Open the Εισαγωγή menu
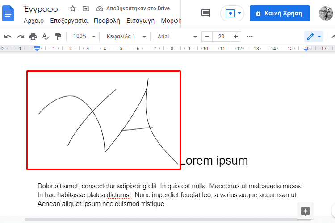The height and width of the screenshot is (223, 335). pos(140,21)
